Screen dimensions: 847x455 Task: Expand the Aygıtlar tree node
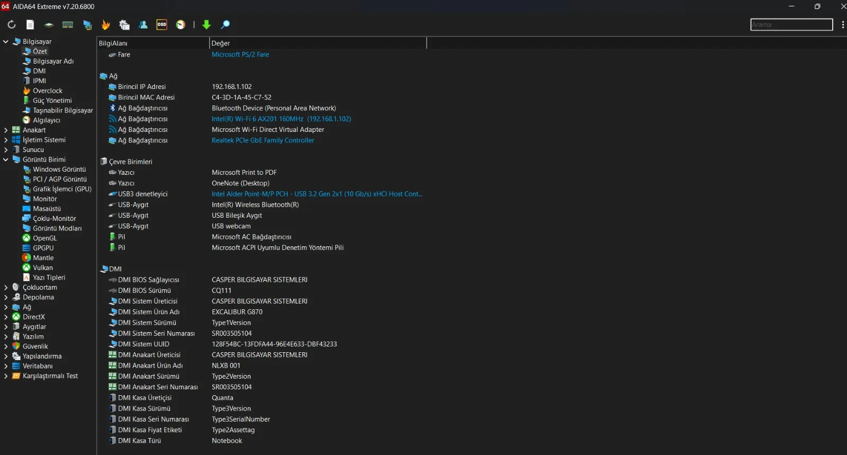6,326
